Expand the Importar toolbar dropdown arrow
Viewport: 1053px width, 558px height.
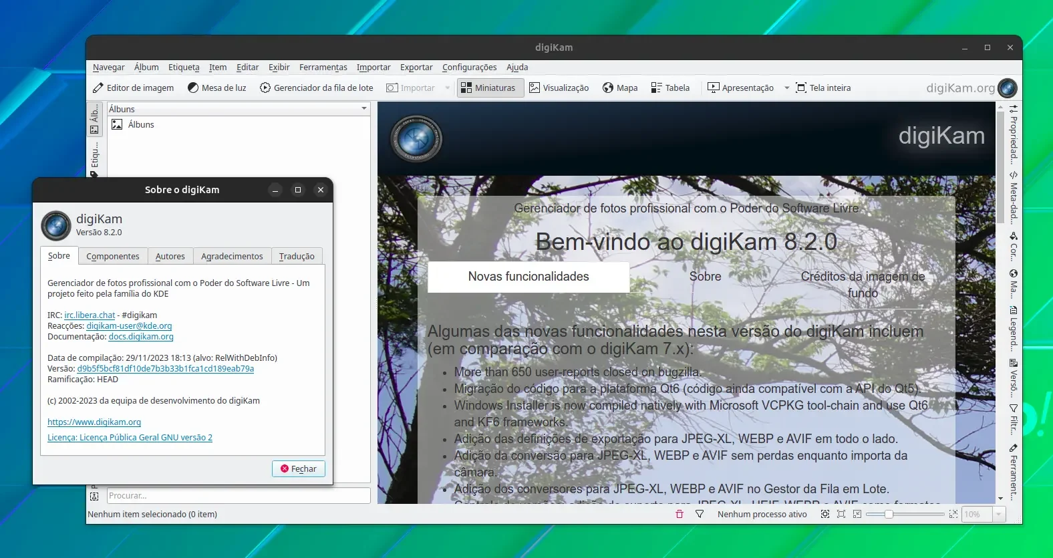click(447, 88)
